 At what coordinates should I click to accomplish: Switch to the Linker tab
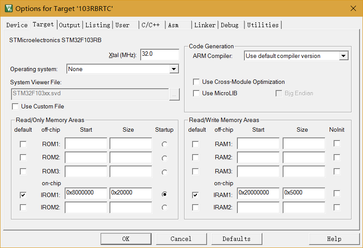click(x=205, y=25)
